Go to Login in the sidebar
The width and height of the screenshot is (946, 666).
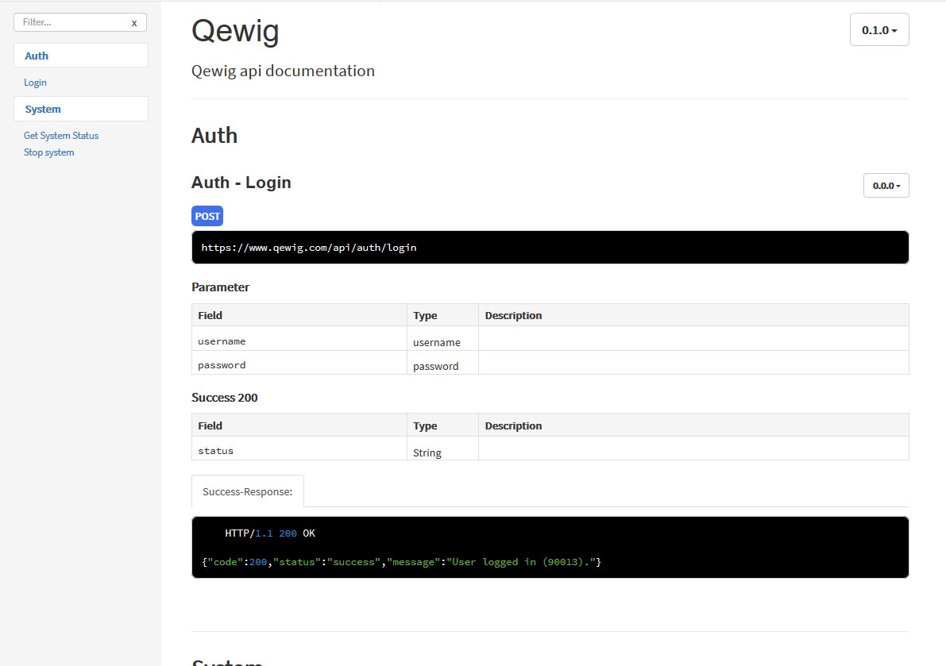tap(35, 83)
